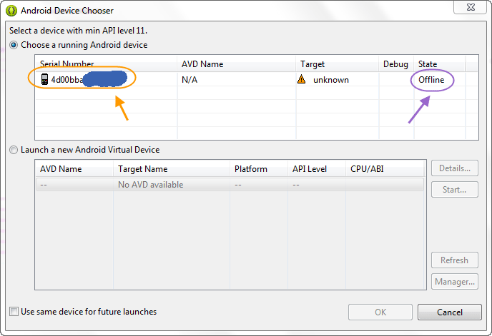Screen dimensions: 492x336
Task: Select the No AVD available row
Action: tap(230, 185)
